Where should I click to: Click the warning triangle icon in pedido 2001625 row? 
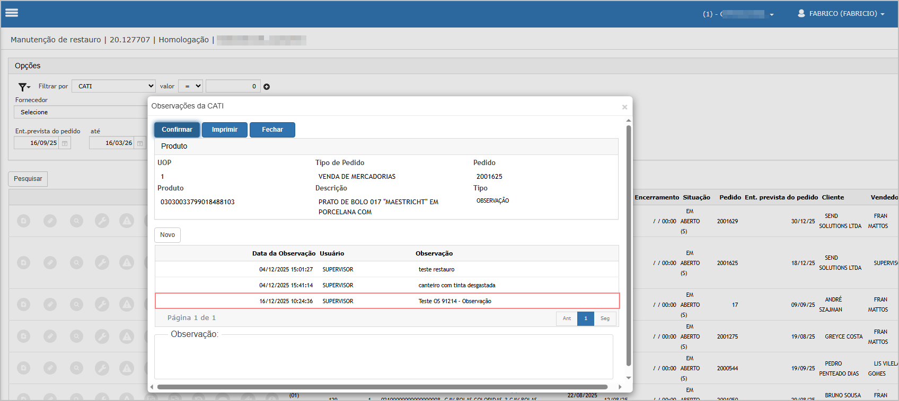127,262
